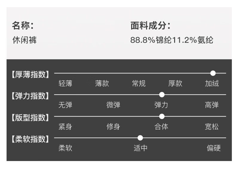
Task: Select the 紧身 fit label
Action: click(x=65, y=127)
